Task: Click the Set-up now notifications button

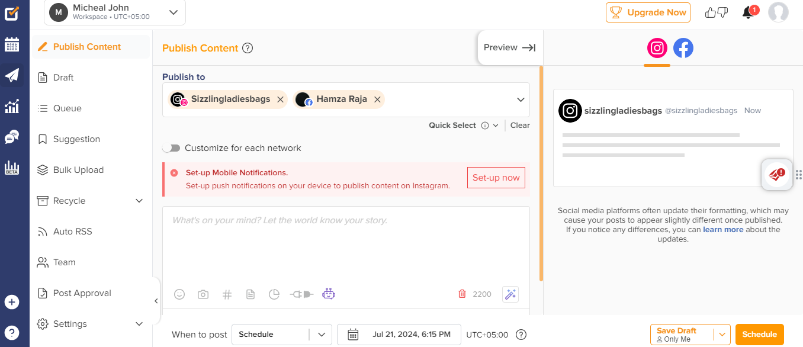Action: click(x=496, y=177)
